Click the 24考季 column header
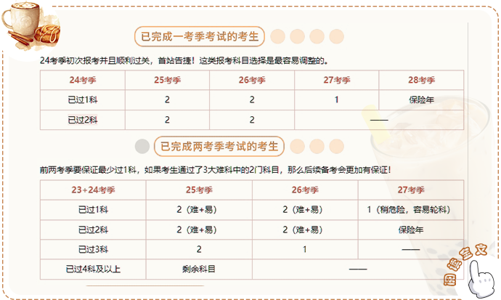 coord(82,80)
